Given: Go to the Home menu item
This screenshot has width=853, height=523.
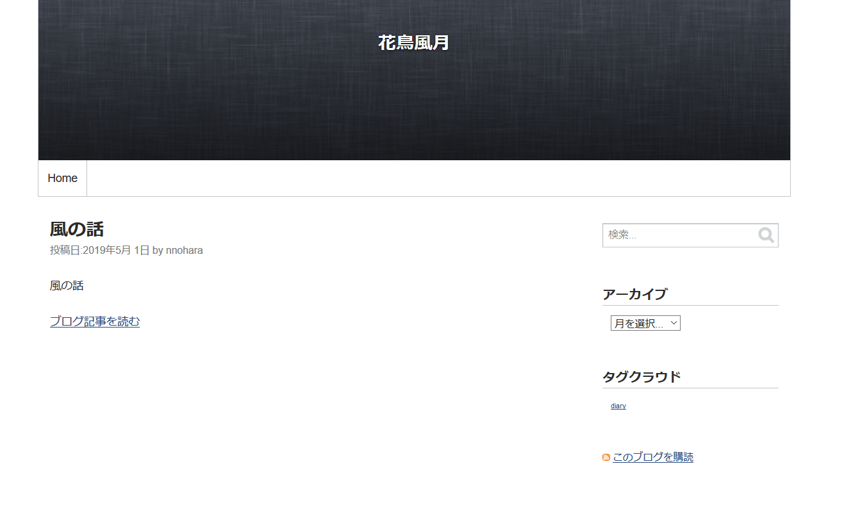Looking at the screenshot, I should pyautogui.click(x=62, y=178).
